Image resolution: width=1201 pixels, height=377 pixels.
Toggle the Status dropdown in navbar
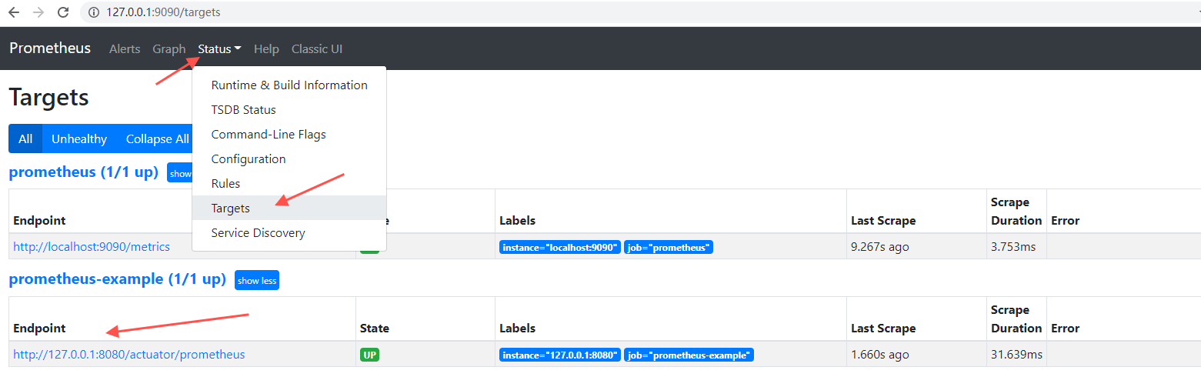[x=219, y=48]
